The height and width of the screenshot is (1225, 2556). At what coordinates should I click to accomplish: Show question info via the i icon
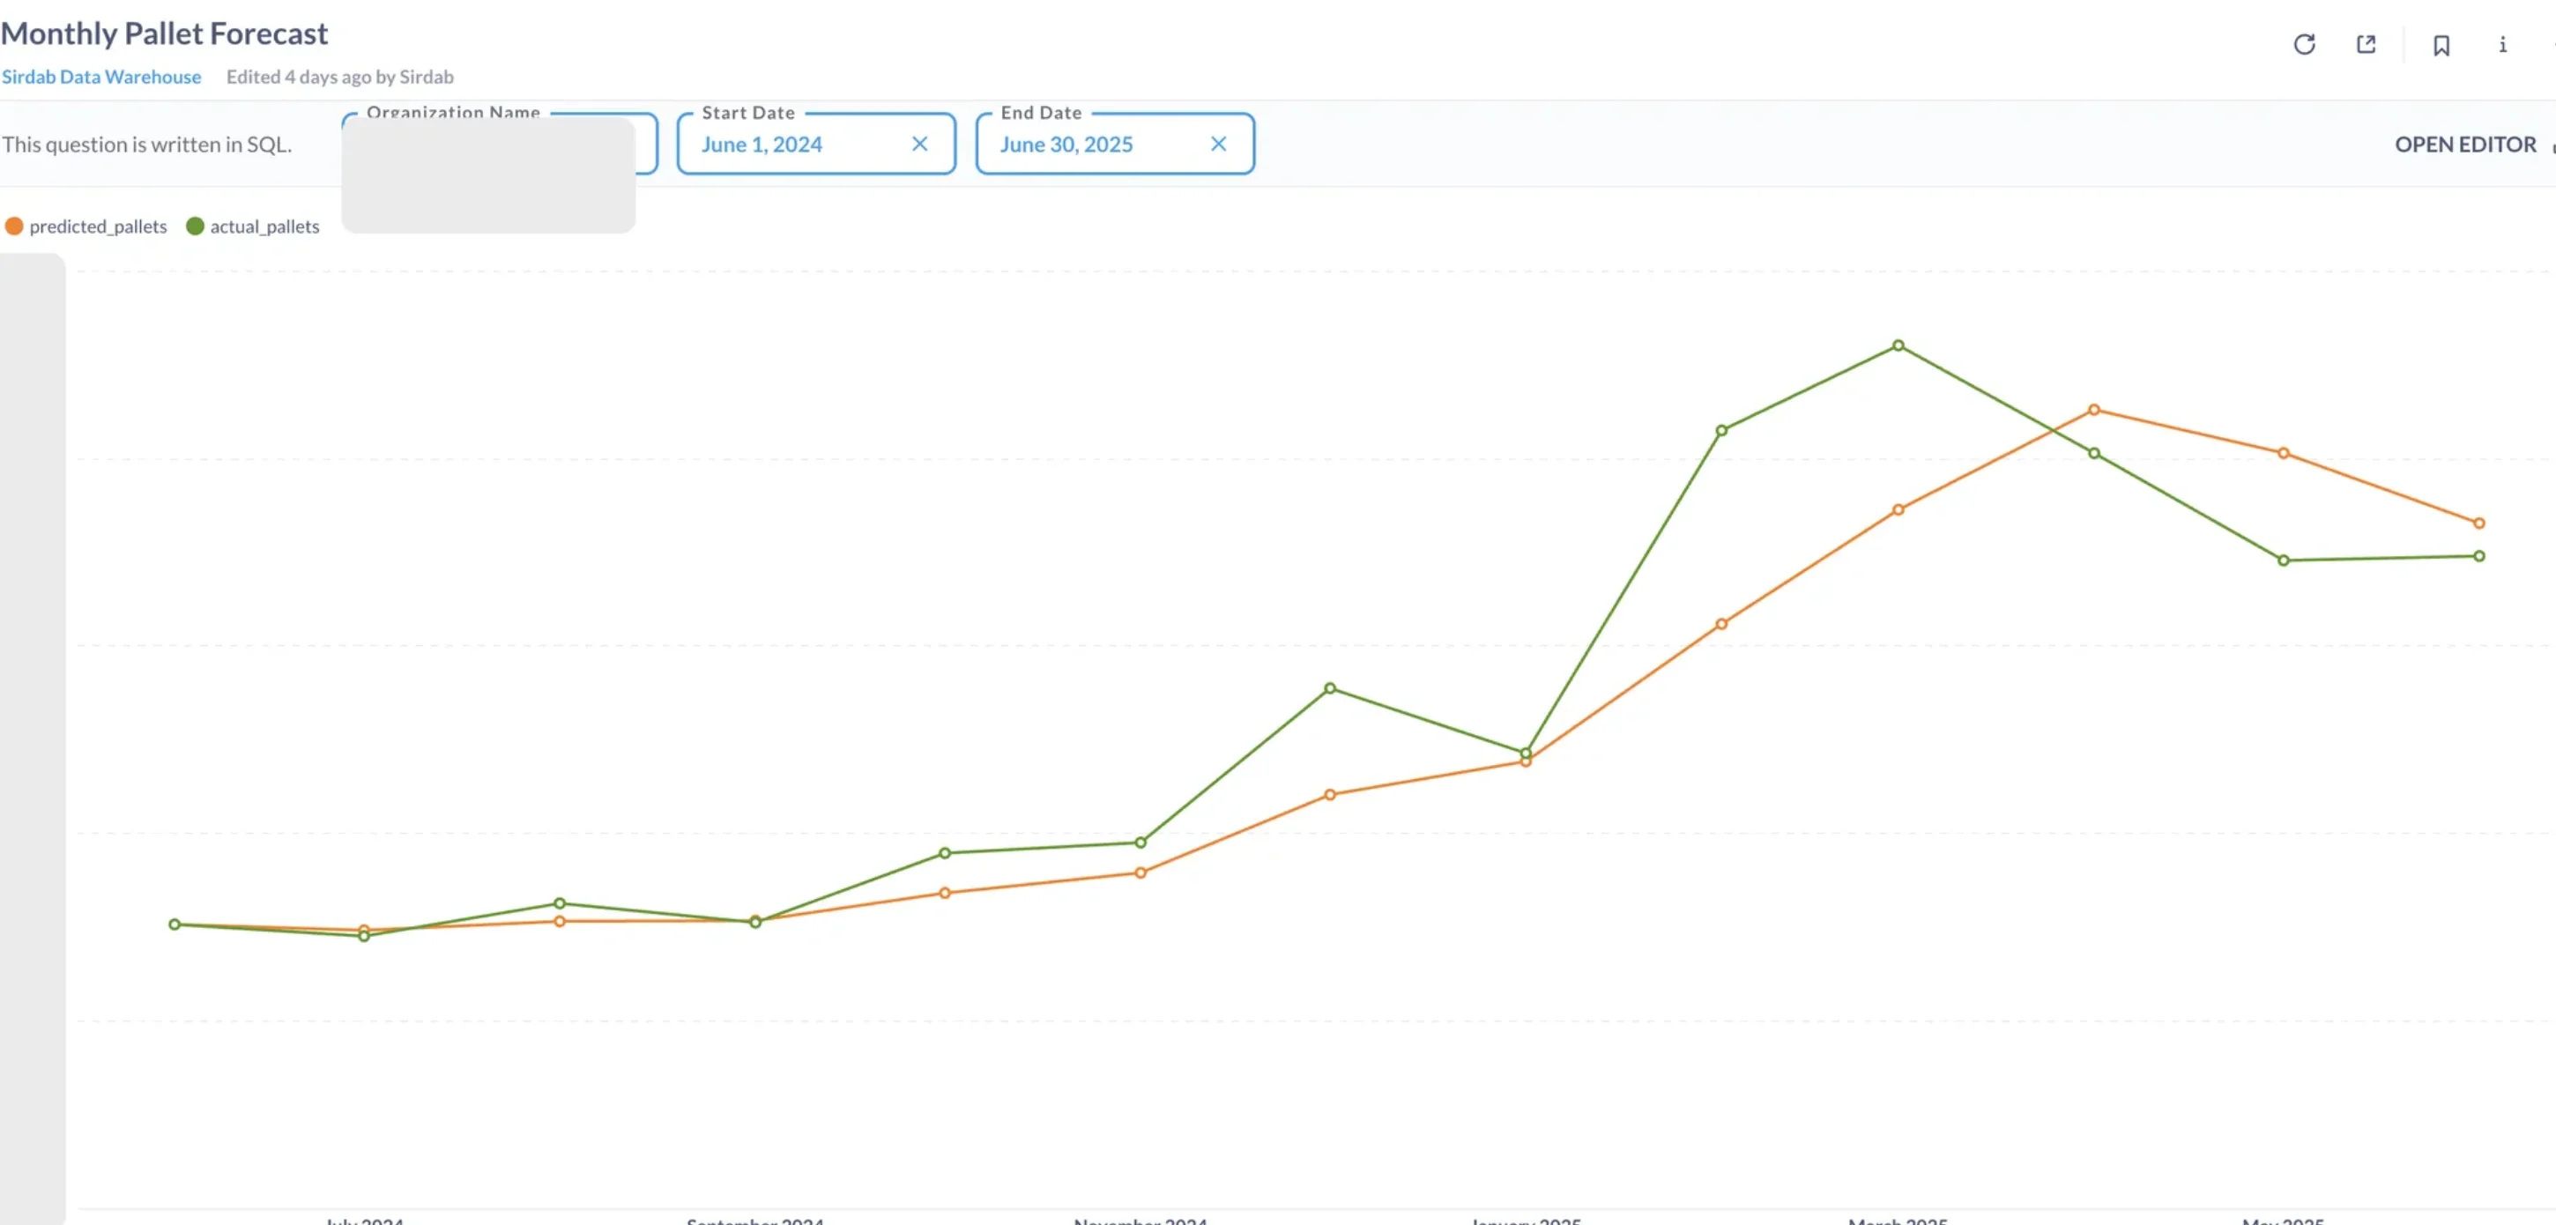(2502, 45)
